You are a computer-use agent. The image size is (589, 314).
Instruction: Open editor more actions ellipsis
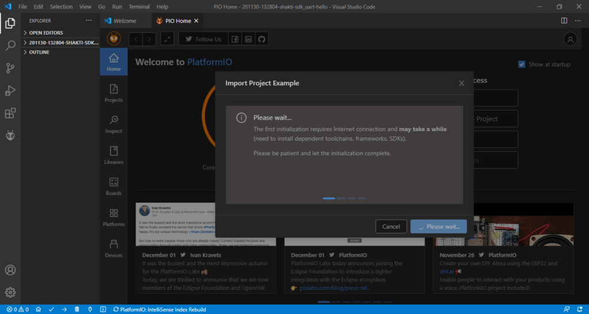coord(577,21)
